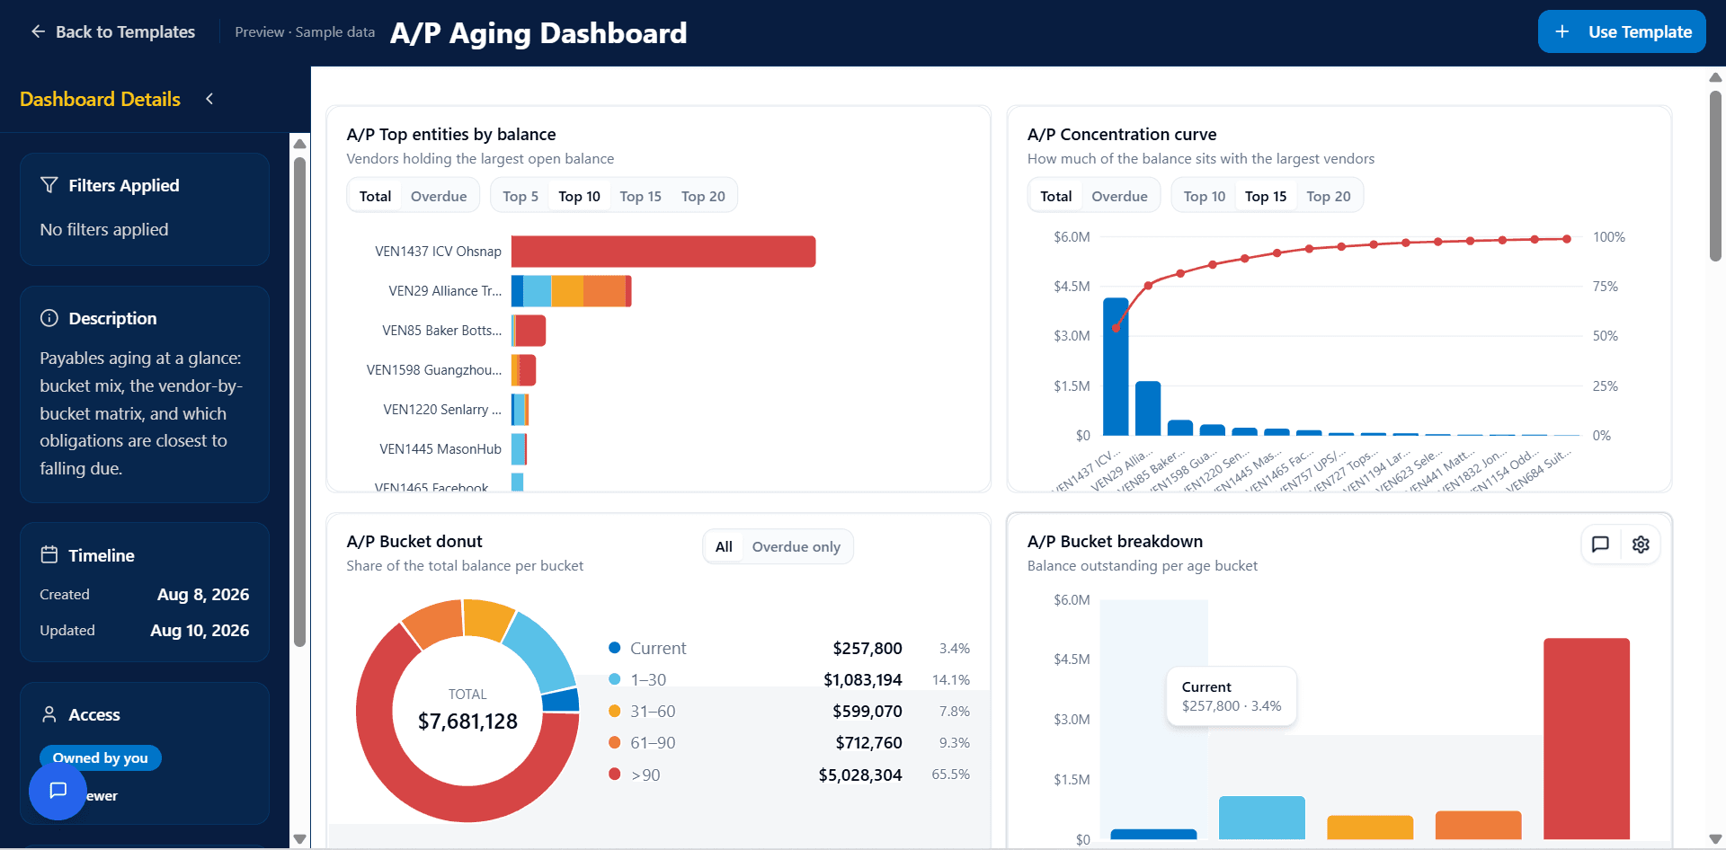Screen dimensions: 1726x850
Task: Click the VEN29 Alliance Tr... row label
Action: click(x=445, y=291)
